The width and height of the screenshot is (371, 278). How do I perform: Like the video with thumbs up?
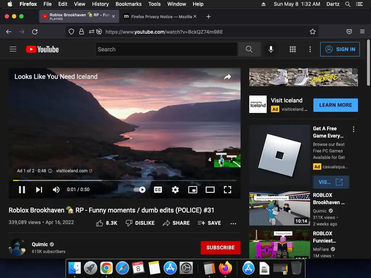[107, 223]
